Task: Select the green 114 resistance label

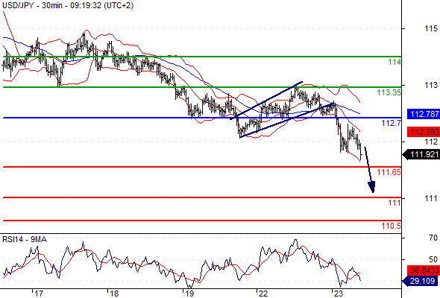Action: click(395, 63)
